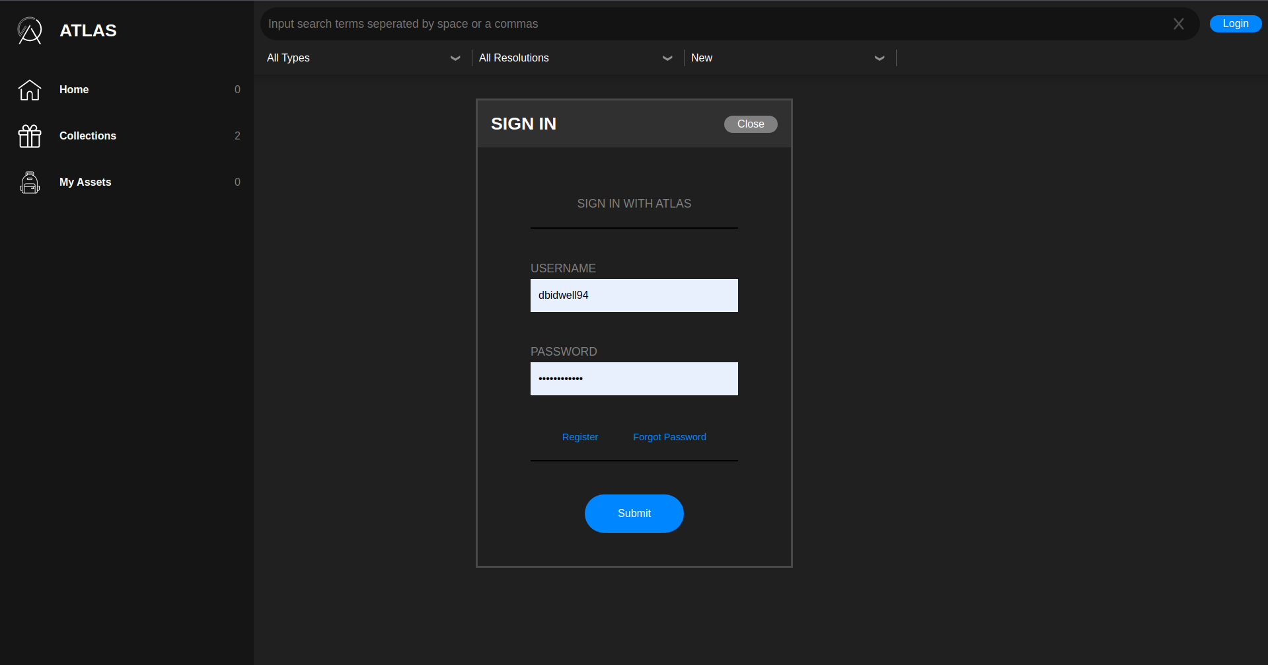This screenshot has height=665, width=1268.
Task: Select My Assets in the sidebar
Action: [x=85, y=182]
